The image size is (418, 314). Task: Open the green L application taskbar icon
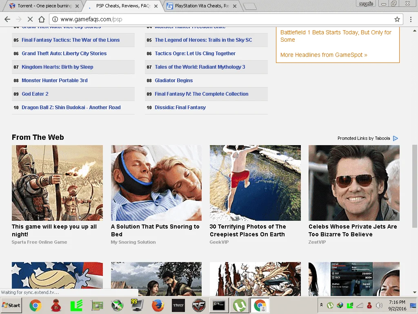click(76, 305)
